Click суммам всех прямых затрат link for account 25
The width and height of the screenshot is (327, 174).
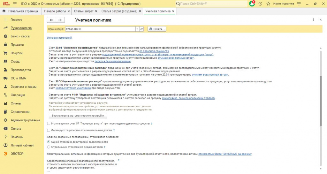tap(210, 75)
